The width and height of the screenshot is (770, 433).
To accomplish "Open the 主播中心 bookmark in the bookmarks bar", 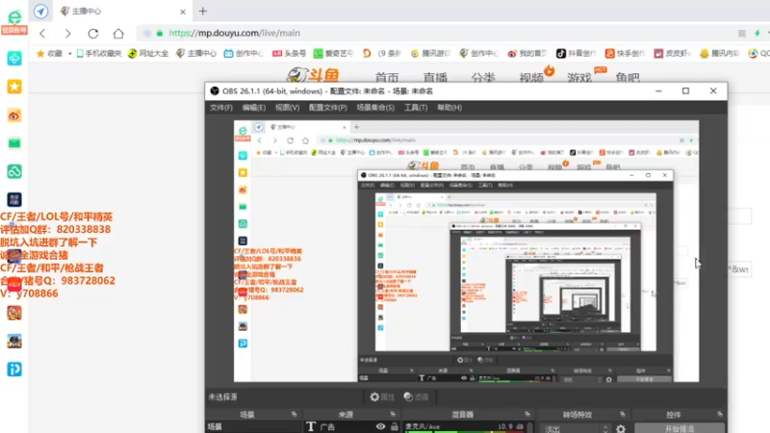I will pos(196,54).
